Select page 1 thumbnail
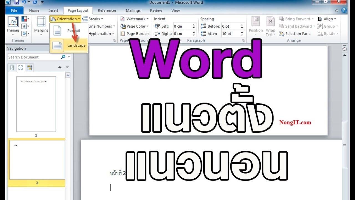The width and height of the screenshot is (355, 200). [x=36, y=104]
